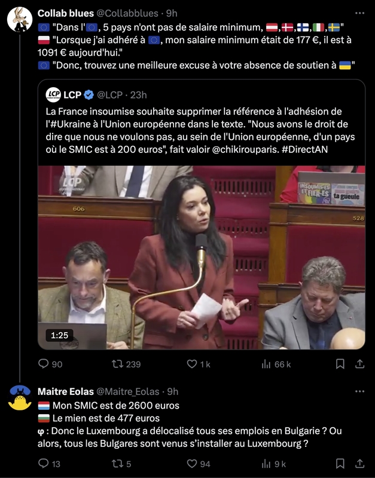
Task: Open more options for Collab blues tweet
Action: click(359, 13)
